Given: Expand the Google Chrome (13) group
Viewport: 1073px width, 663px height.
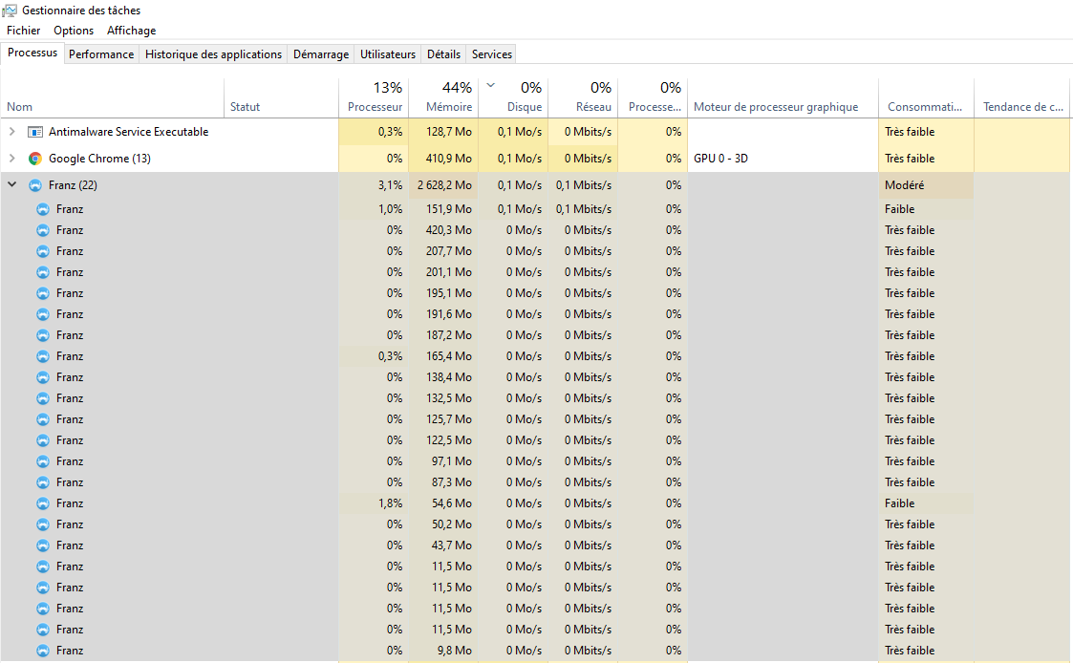Looking at the screenshot, I should (x=11, y=158).
